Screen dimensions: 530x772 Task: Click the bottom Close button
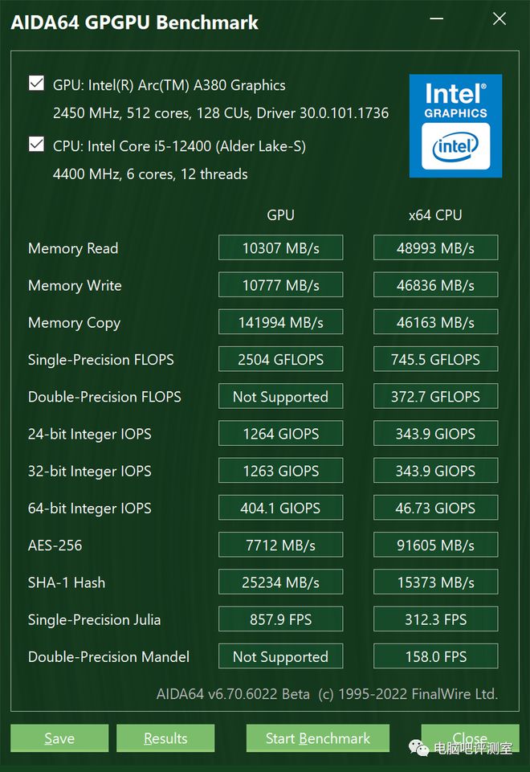pos(470,738)
